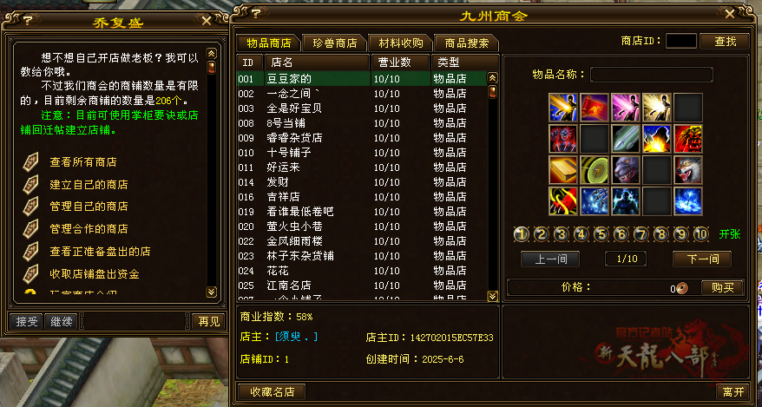Select shop counter number 3
The height and width of the screenshot is (407, 762).
point(562,234)
